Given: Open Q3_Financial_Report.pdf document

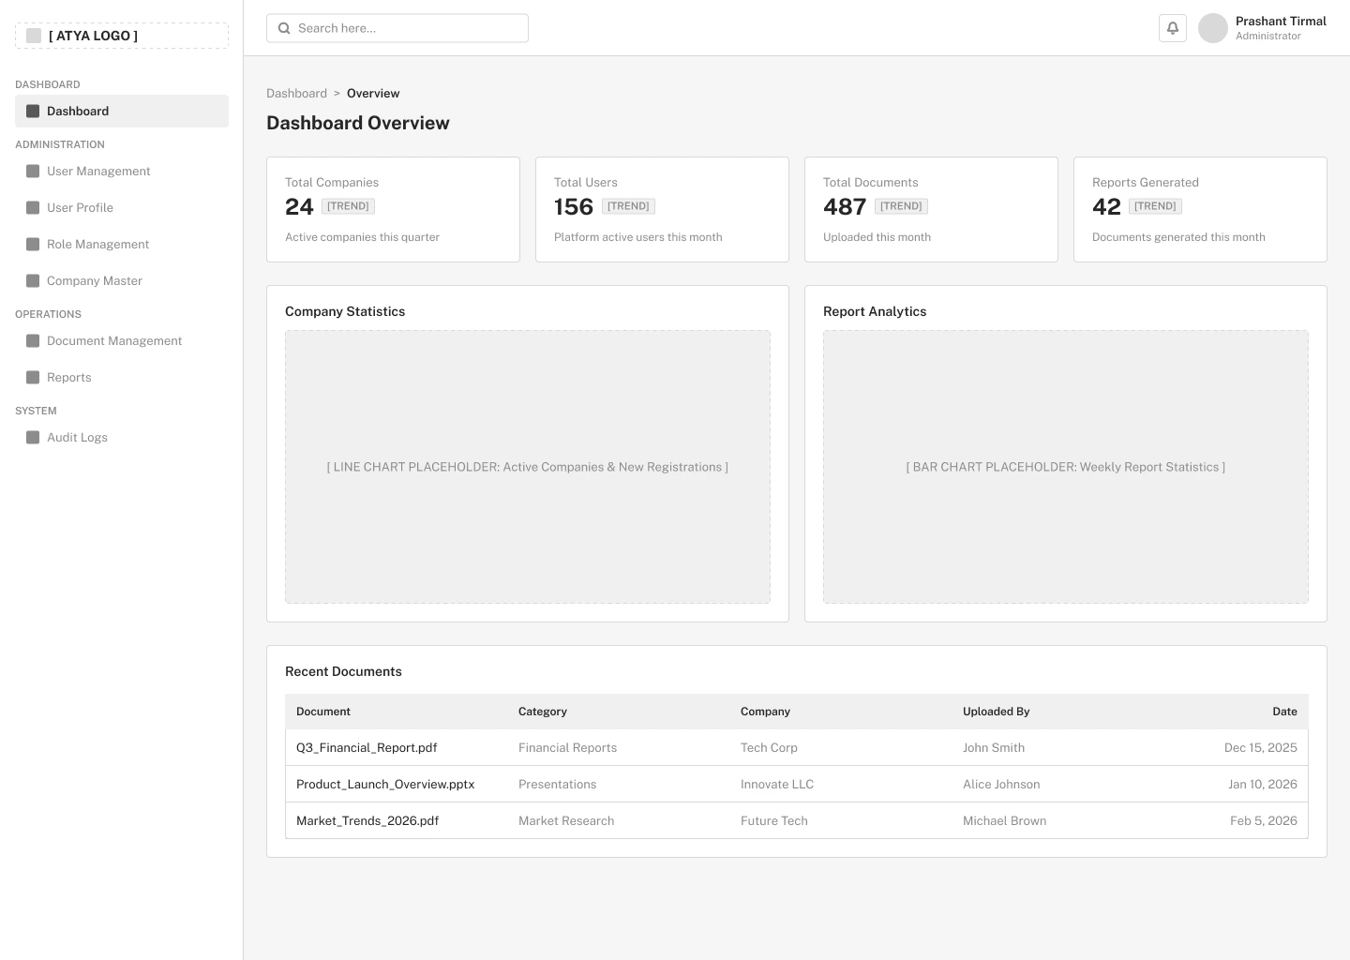Looking at the screenshot, I should [x=367, y=747].
